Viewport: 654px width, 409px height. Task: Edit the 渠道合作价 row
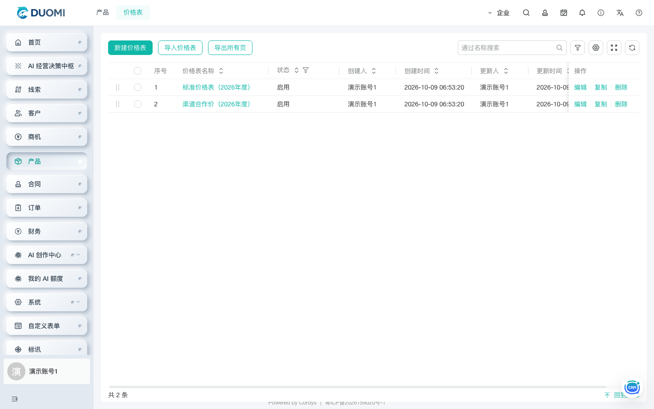(580, 104)
